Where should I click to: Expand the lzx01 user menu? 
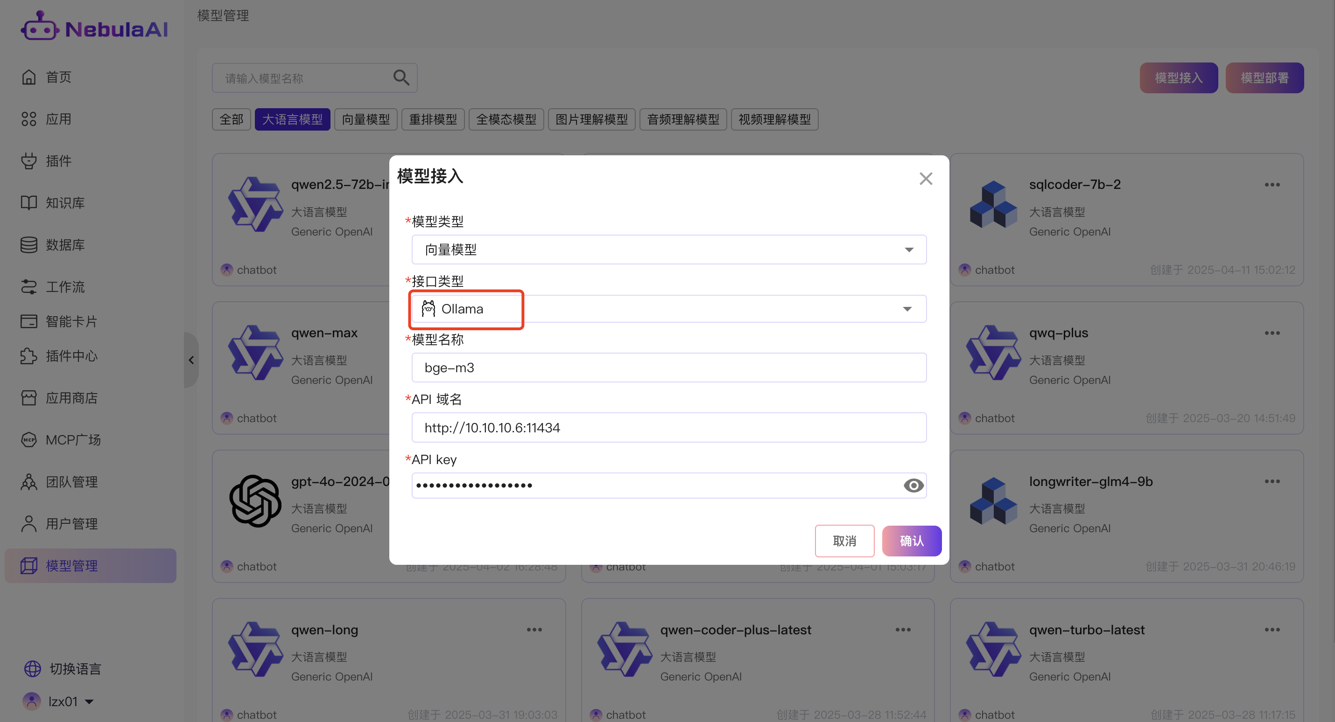point(89,701)
